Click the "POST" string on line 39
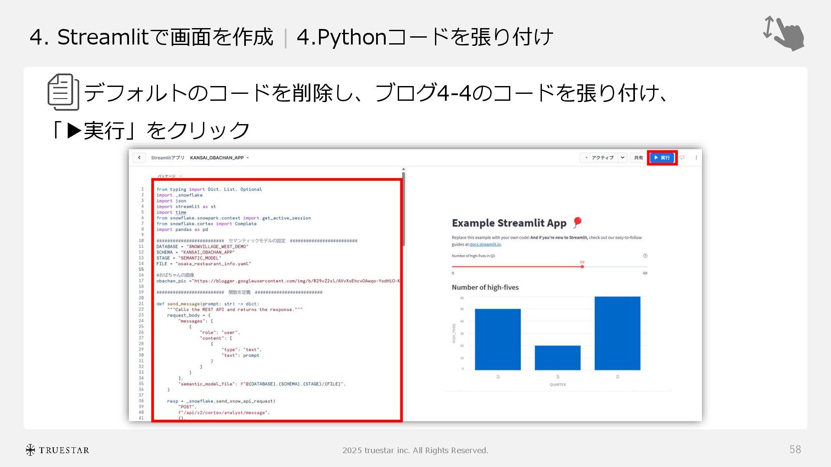 click(186, 407)
